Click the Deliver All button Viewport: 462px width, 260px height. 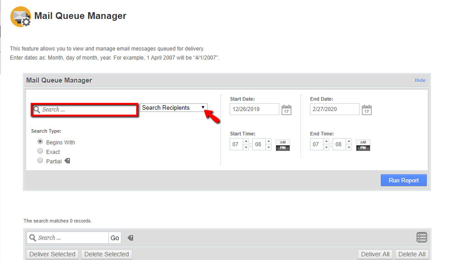tap(375, 254)
